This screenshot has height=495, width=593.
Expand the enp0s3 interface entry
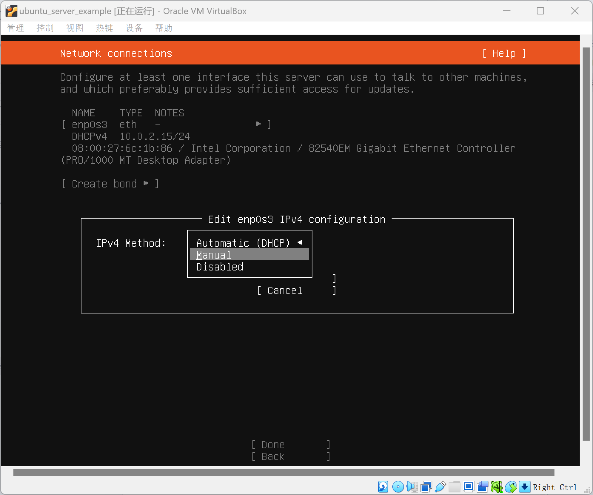click(166, 124)
